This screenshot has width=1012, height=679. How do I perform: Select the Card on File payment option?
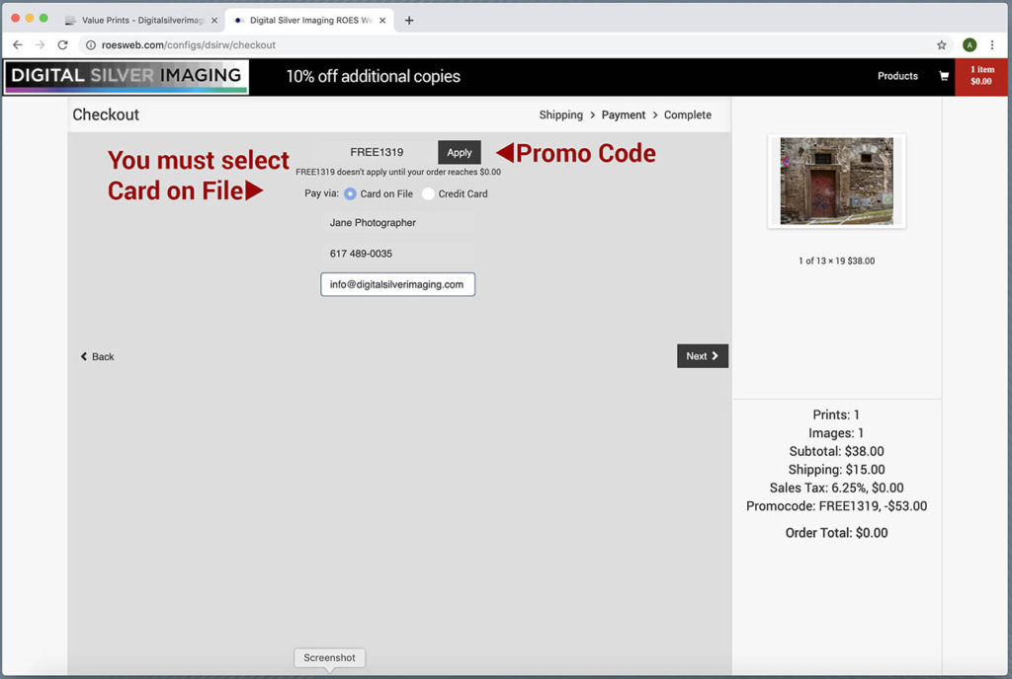tap(350, 193)
